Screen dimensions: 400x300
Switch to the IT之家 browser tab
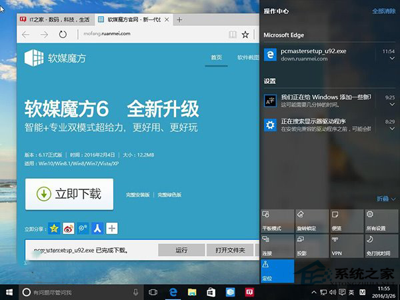(x=55, y=19)
